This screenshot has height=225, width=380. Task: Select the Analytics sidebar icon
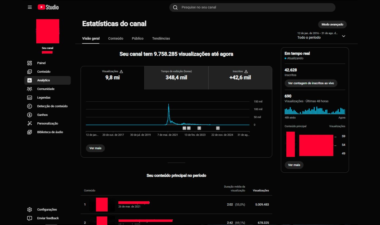30,80
